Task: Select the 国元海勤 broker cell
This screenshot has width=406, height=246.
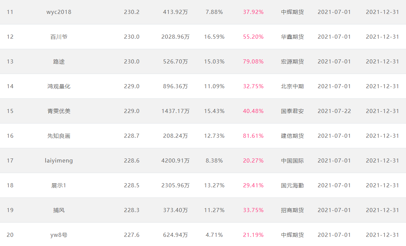Action: pyautogui.click(x=292, y=186)
